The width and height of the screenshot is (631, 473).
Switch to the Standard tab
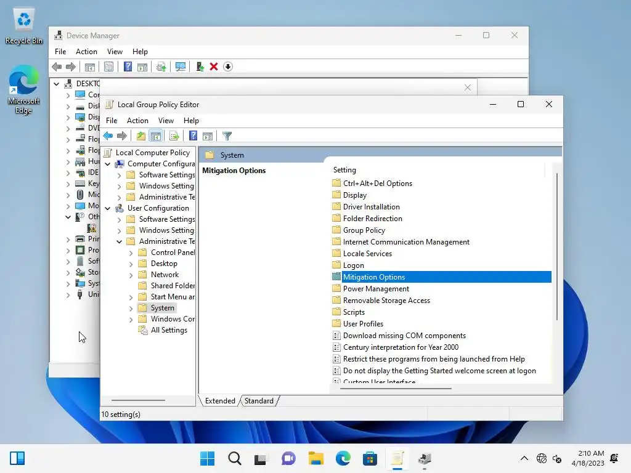click(259, 401)
